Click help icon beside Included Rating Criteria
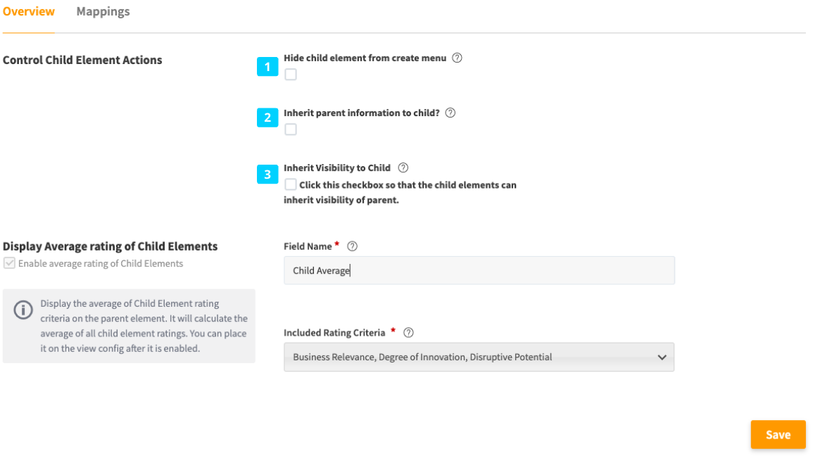The width and height of the screenshot is (813, 456). click(x=408, y=333)
